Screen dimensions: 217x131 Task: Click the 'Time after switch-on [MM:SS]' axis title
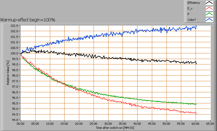click(115, 127)
